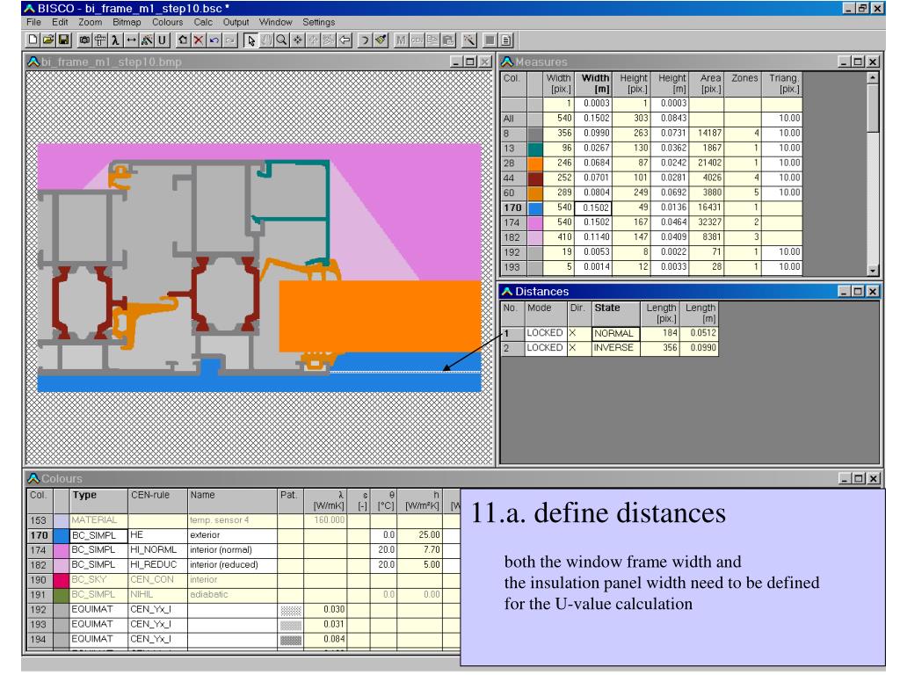This screenshot has height=675, width=900.
Task: Click the State column header in Distances
Action: tap(616, 314)
